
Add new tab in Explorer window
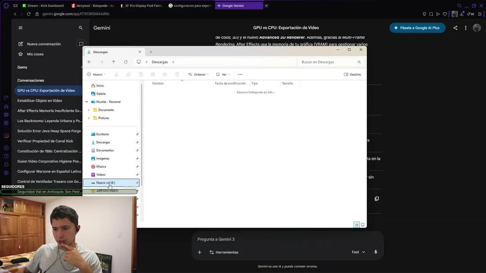(151, 52)
